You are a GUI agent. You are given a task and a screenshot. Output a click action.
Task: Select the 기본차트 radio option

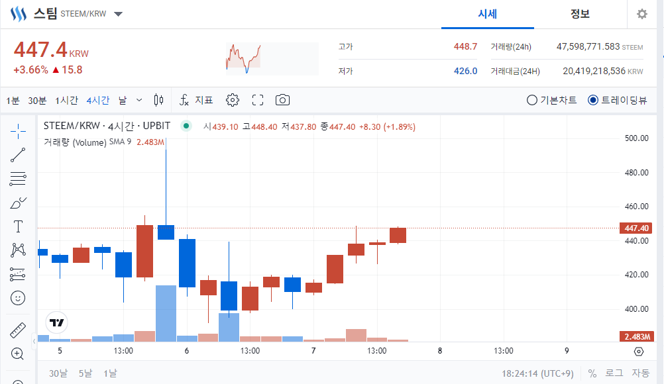[x=551, y=100]
